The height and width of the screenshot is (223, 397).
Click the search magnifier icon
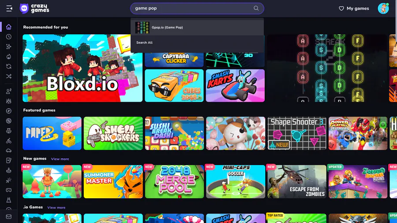256,8
